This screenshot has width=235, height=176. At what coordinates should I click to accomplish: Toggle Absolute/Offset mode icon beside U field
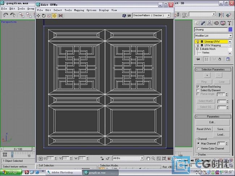40,159
